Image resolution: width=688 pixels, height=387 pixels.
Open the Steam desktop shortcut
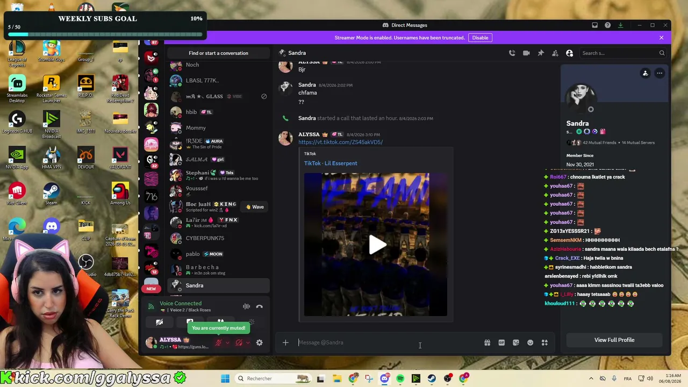[x=51, y=194]
